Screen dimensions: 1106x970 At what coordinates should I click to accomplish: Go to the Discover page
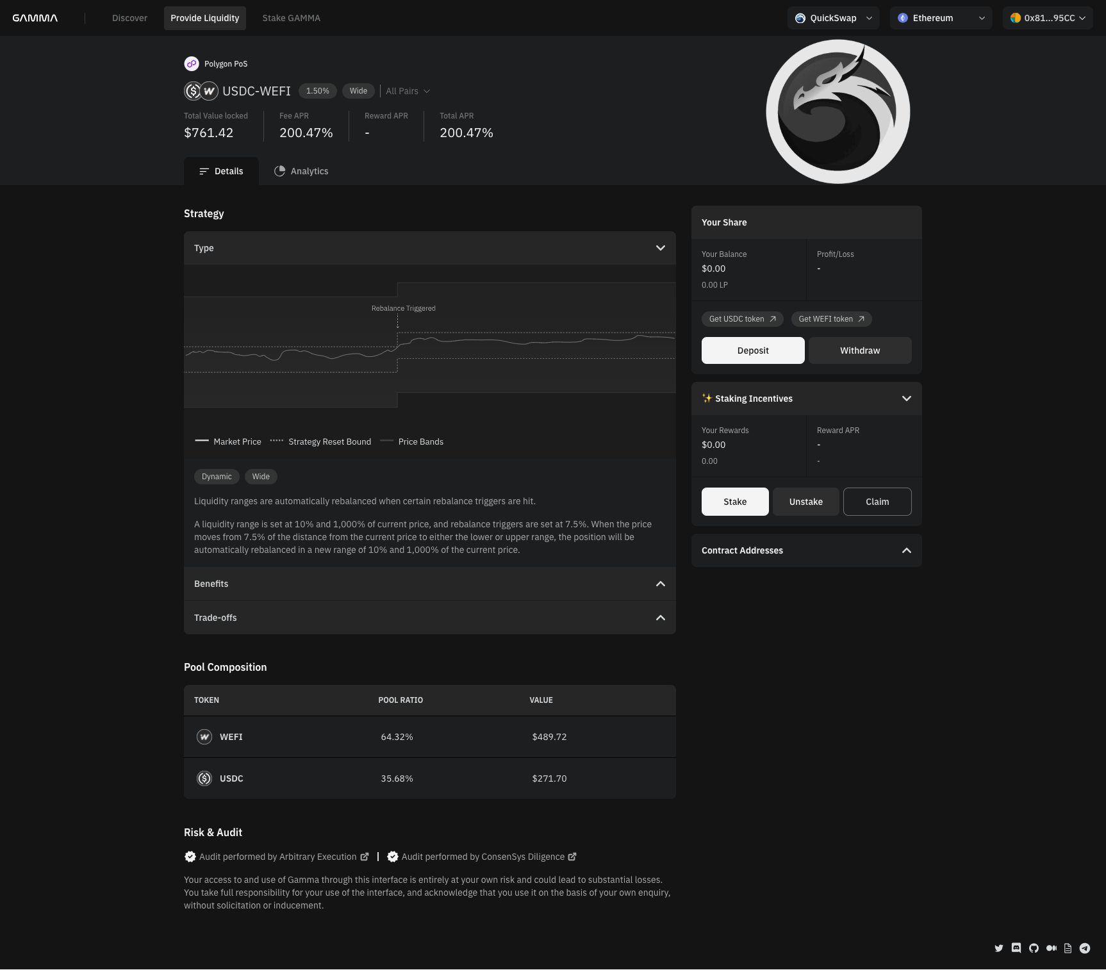(129, 18)
